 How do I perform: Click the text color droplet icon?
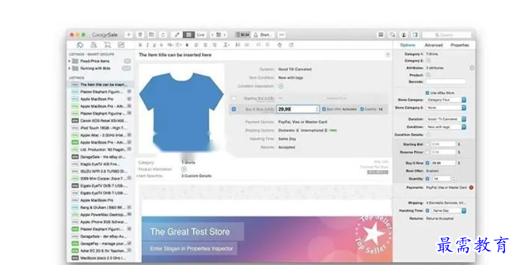pyautogui.click(x=187, y=45)
